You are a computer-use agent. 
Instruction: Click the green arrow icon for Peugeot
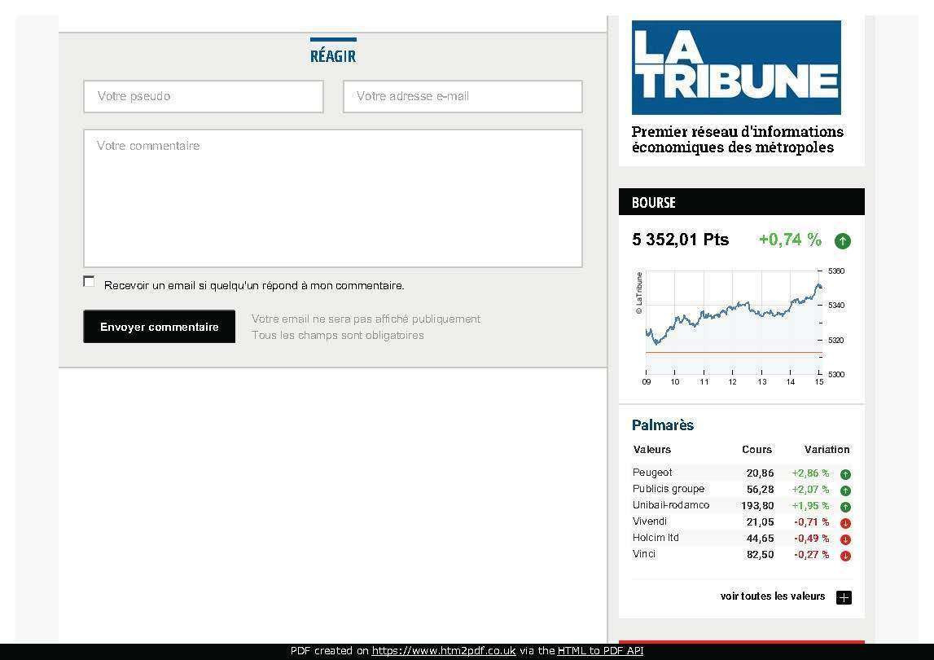[845, 474]
